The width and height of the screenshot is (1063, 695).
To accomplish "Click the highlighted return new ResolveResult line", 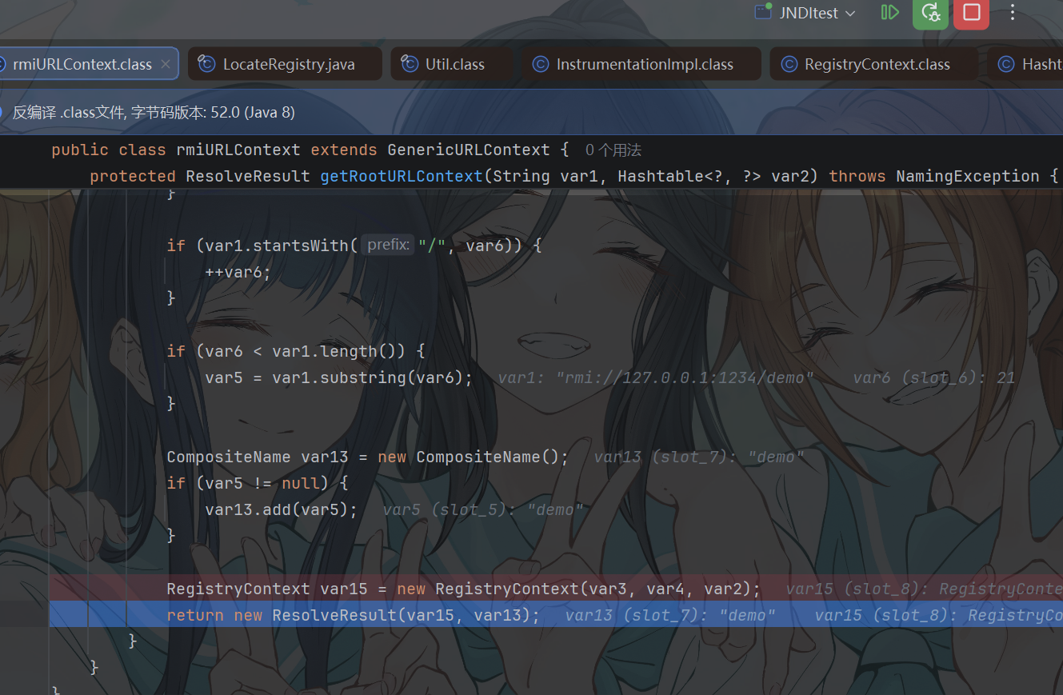I will click(x=556, y=615).
